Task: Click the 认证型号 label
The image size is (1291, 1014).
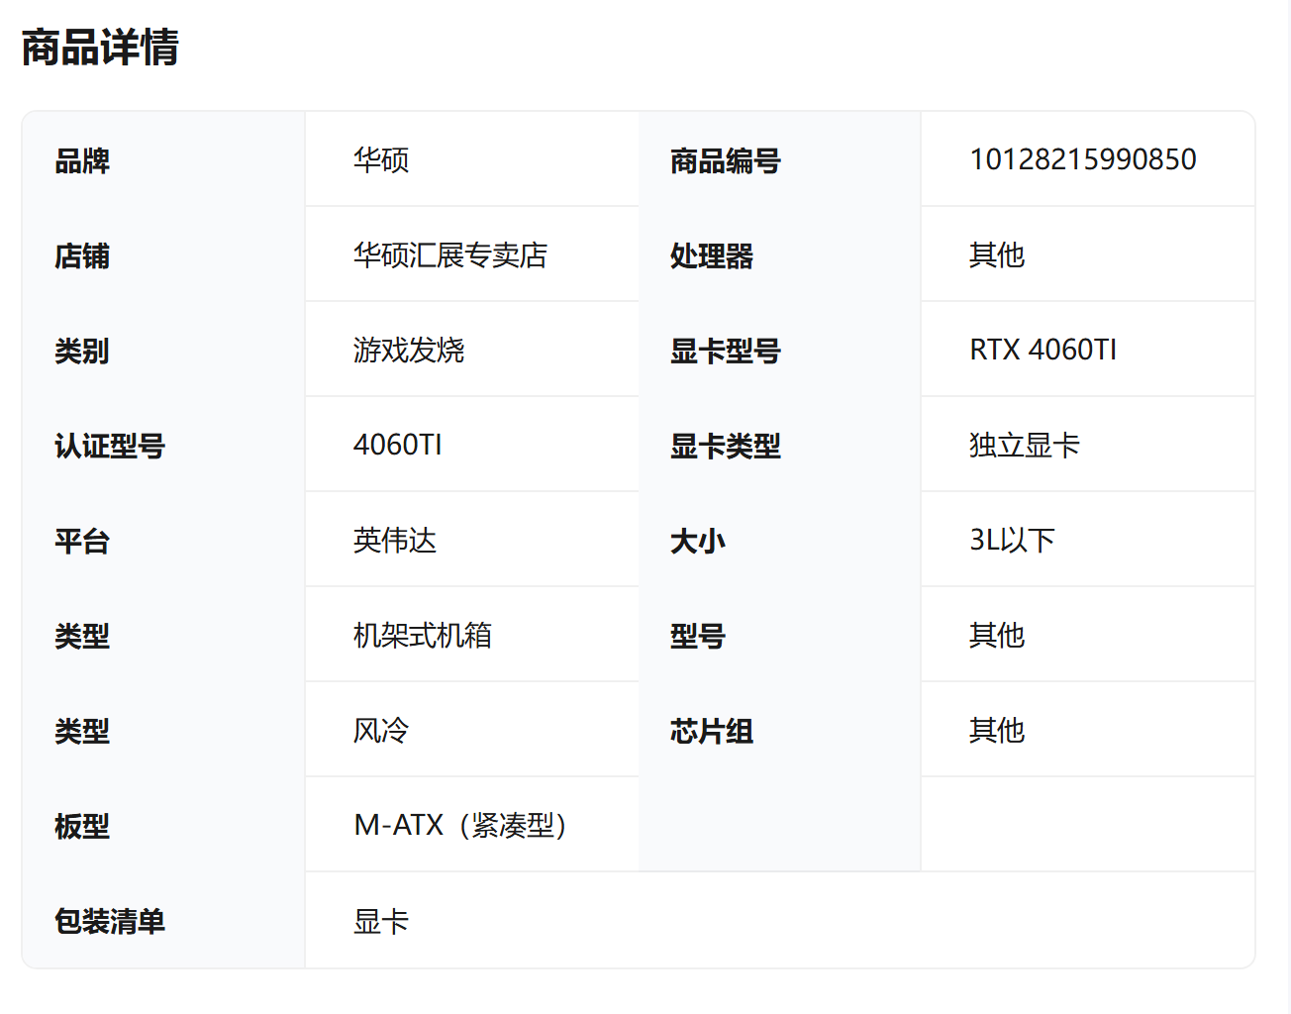Action: 110,446
